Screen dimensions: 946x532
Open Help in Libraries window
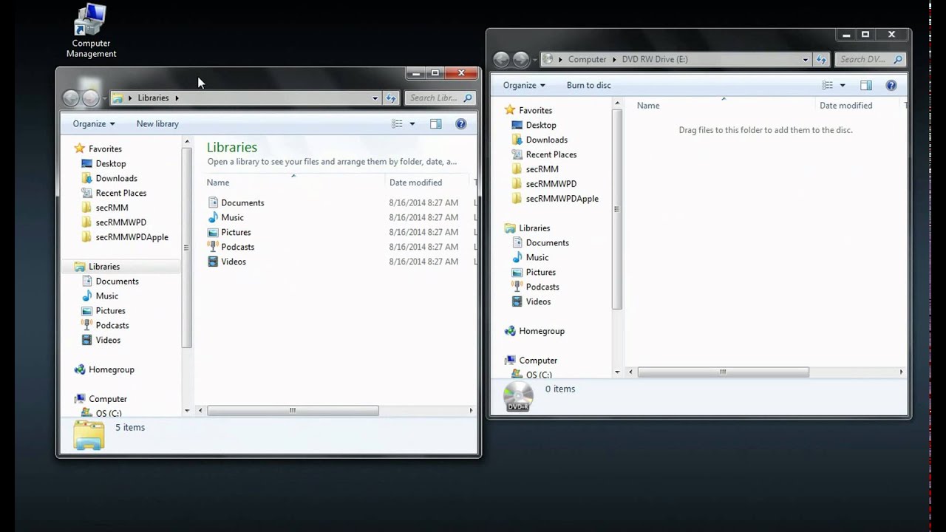click(x=461, y=124)
